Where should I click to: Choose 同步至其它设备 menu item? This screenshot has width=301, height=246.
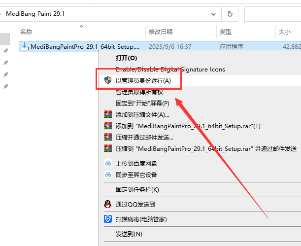point(136,175)
